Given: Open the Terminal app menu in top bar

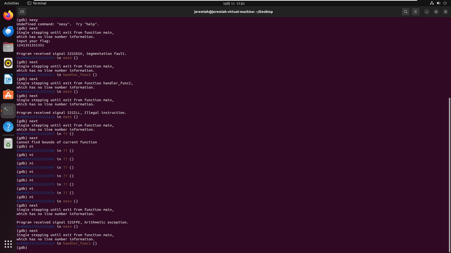Looking at the screenshot, I should pyautogui.click(x=37, y=3).
